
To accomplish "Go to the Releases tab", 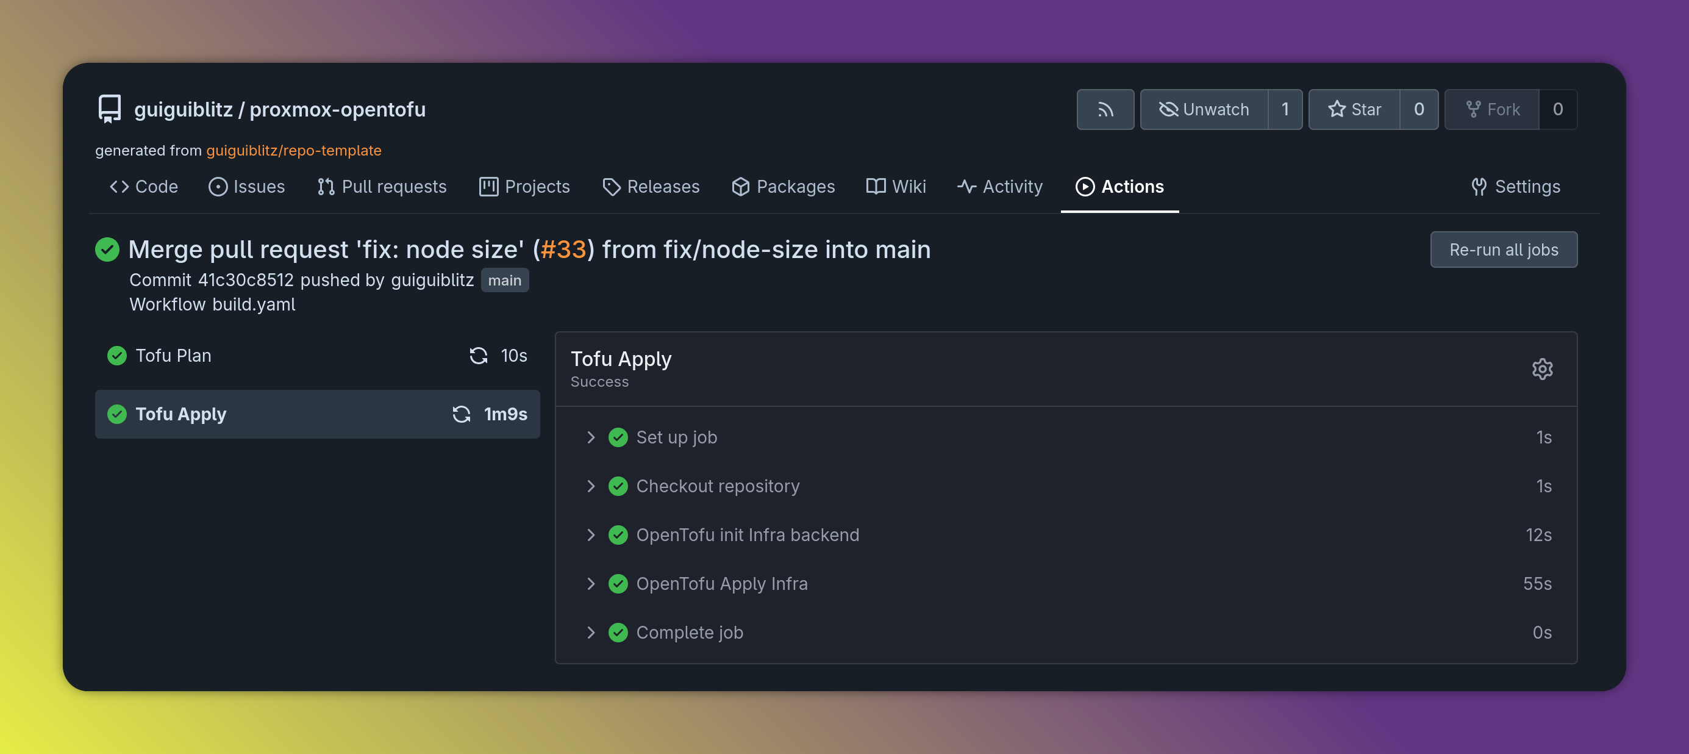I will [x=651, y=187].
